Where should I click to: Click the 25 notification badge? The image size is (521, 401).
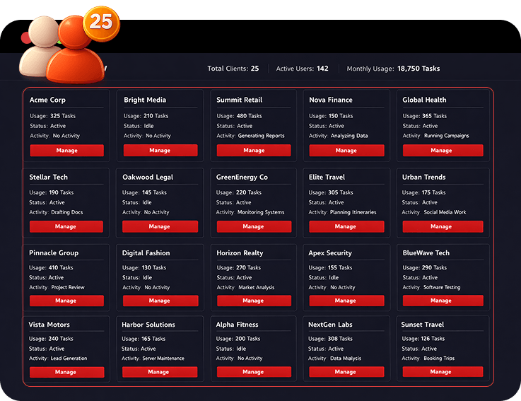tap(101, 22)
